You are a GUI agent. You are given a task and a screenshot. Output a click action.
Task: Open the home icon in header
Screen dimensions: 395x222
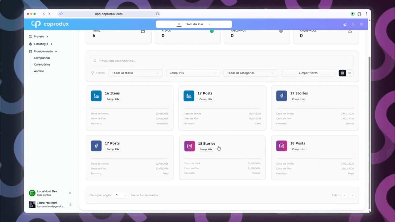(x=345, y=24)
